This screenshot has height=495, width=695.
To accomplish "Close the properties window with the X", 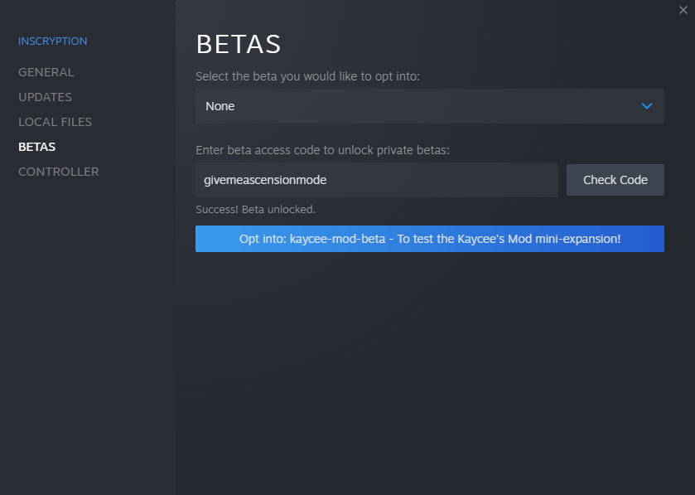I will (682, 8).
